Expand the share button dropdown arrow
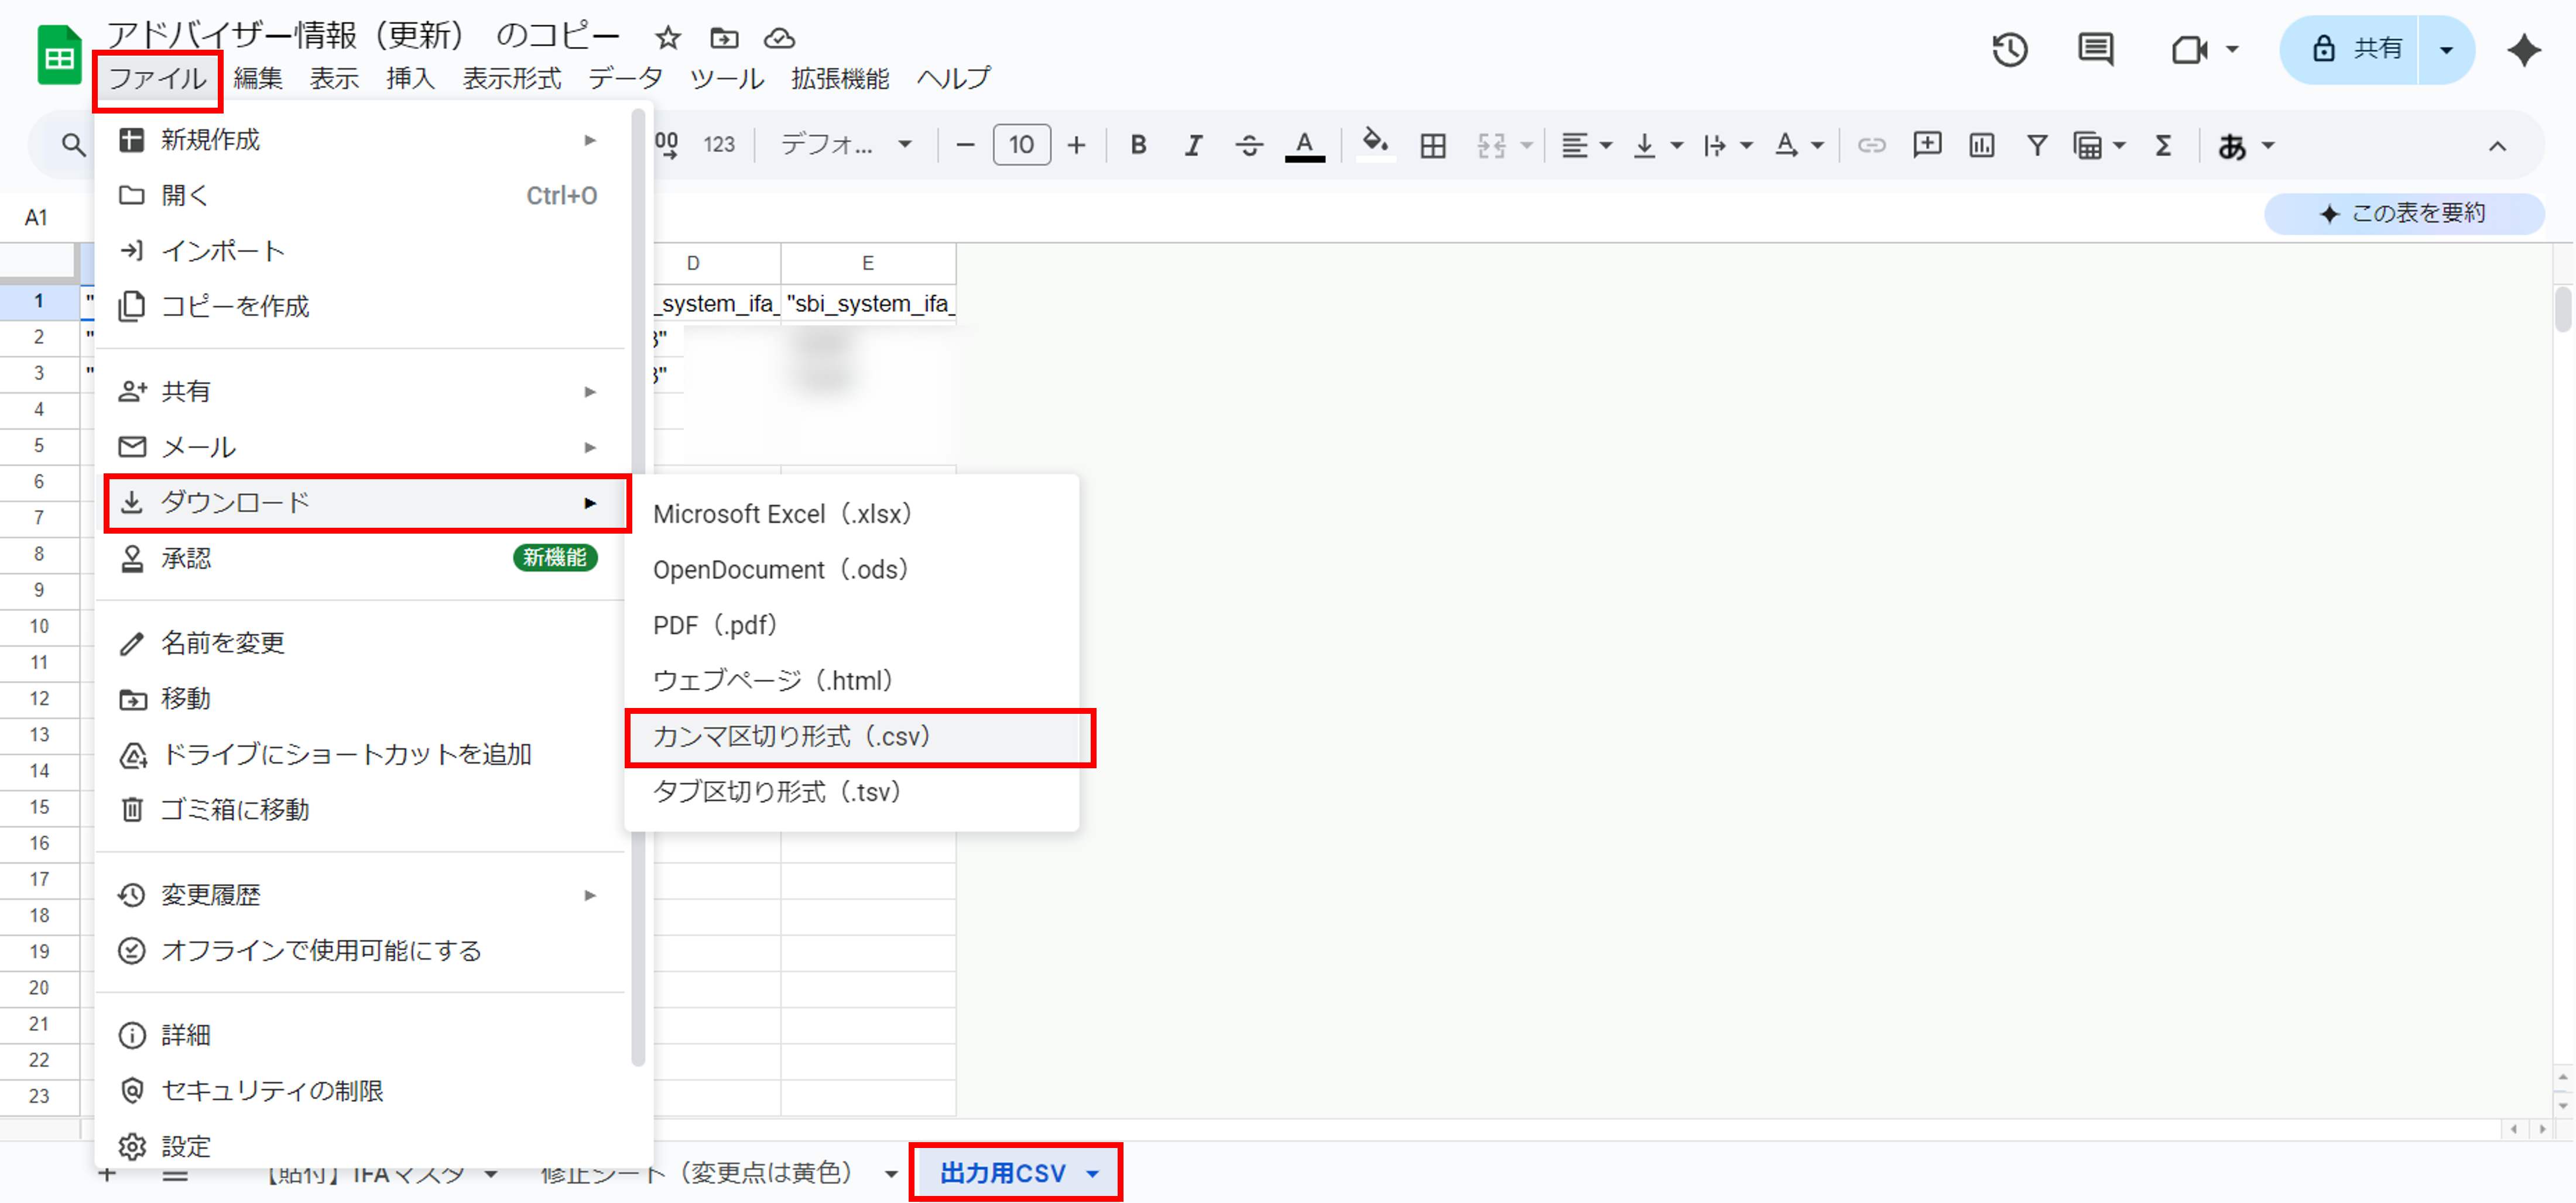 (2446, 49)
